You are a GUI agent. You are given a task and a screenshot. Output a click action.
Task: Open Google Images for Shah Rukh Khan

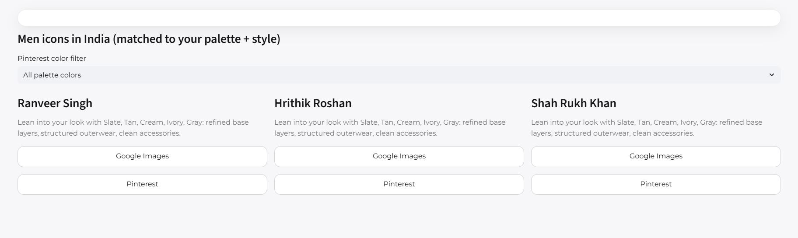(x=656, y=156)
